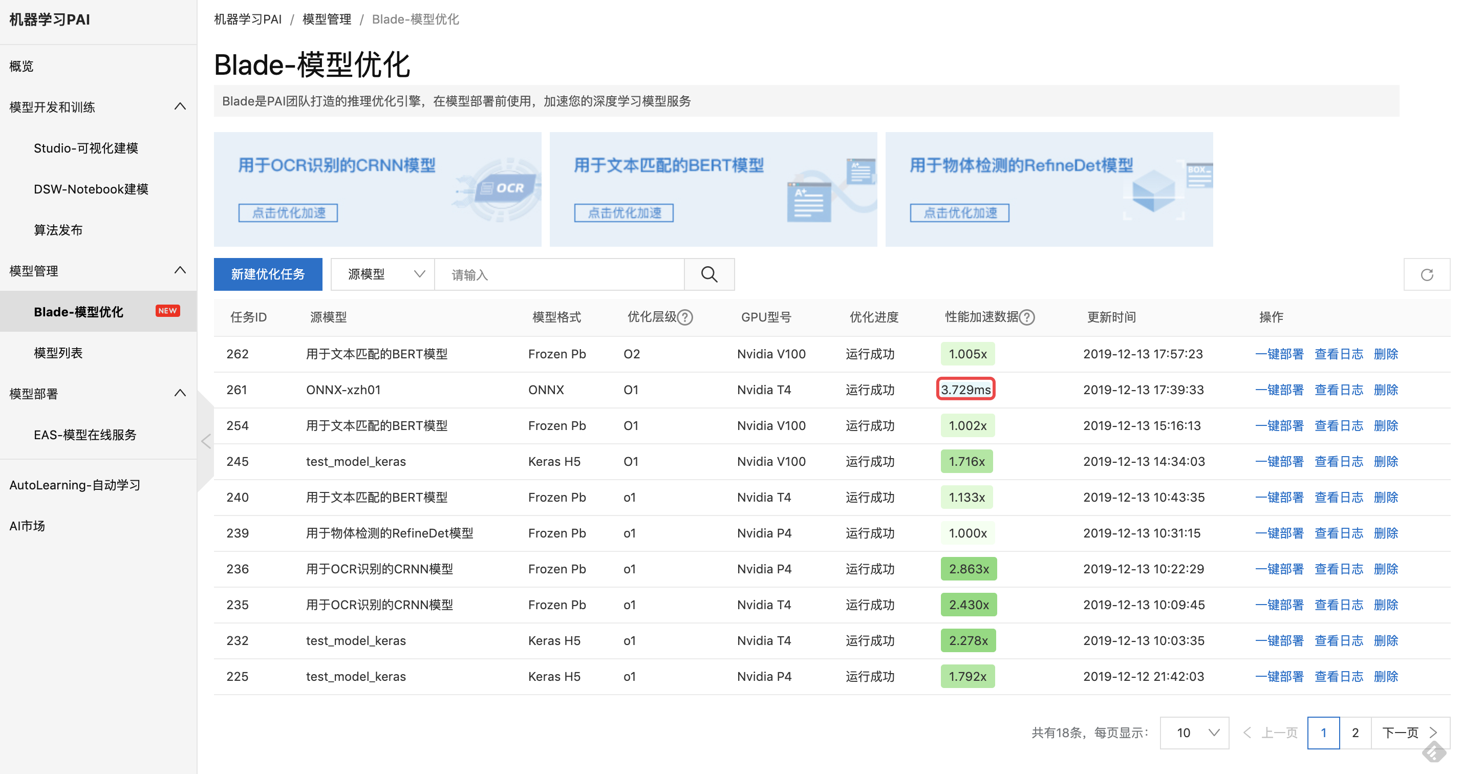The height and width of the screenshot is (774, 1462).
Task: Click the 3.729ms performance value
Action: click(x=965, y=390)
